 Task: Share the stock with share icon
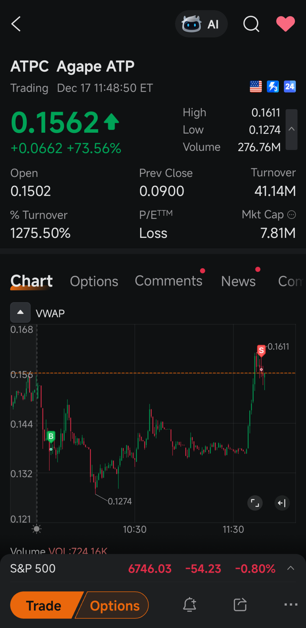click(240, 605)
